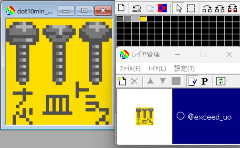Select the dark gray palette swatch

[120, 19]
